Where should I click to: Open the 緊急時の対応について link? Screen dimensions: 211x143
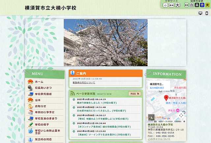(x=84, y=83)
